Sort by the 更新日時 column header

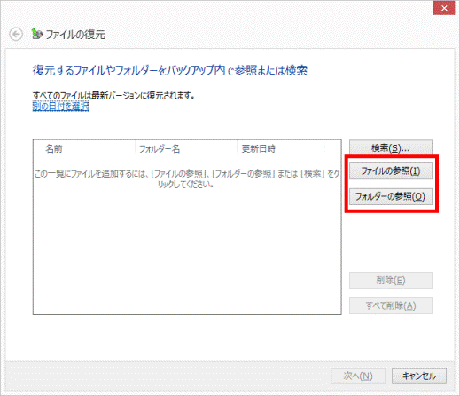click(280, 148)
